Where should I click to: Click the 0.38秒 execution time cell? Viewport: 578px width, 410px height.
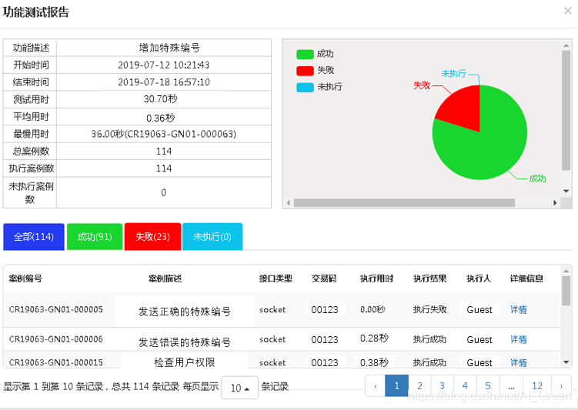tap(374, 362)
